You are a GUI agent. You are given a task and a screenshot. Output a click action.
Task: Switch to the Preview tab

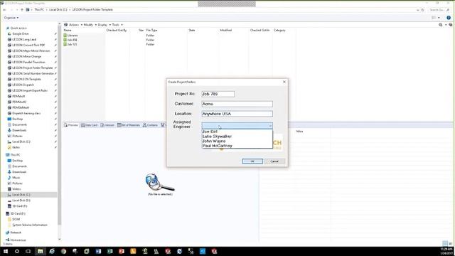pos(71,125)
